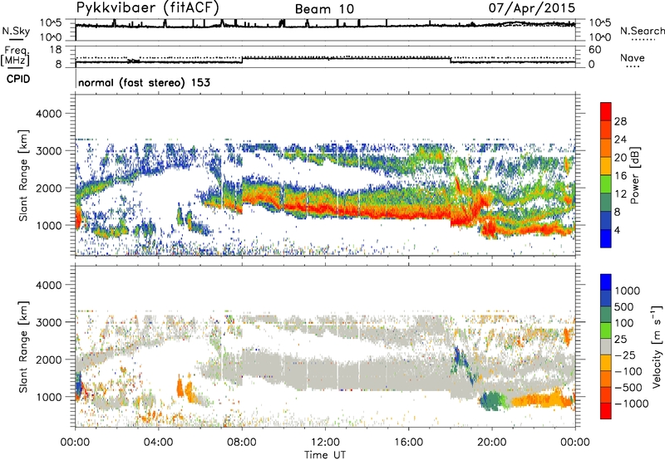Click the "16" label on Power color bar
Screen dimensions: 665x460
(620, 176)
